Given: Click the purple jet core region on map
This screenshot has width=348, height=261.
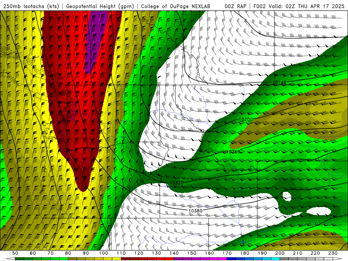Looking at the screenshot, I should point(96,40).
